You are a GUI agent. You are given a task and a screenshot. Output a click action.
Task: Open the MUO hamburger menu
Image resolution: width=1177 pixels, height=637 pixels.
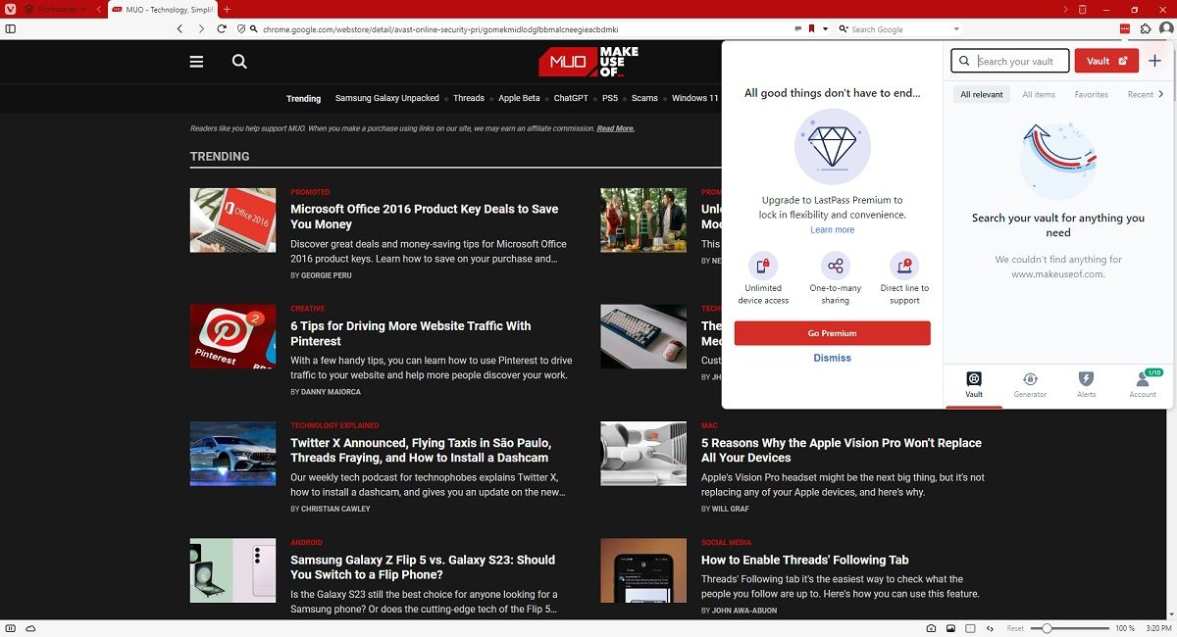click(x=196, y=61)
